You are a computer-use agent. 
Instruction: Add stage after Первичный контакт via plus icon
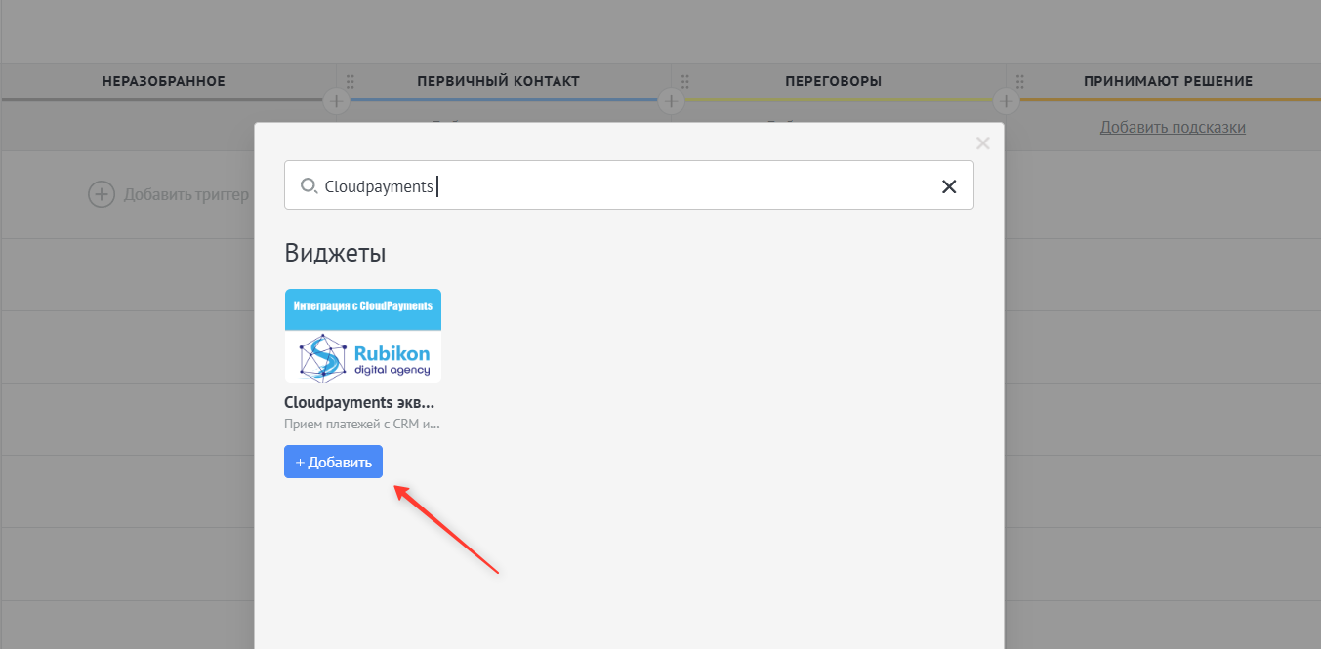pos(670,101)
